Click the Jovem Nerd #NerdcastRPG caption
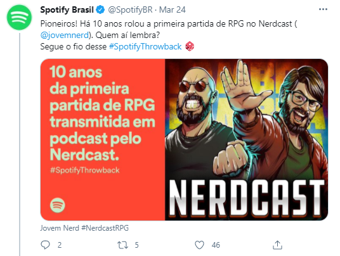The image size is (340, 256). tap(84, 228)
